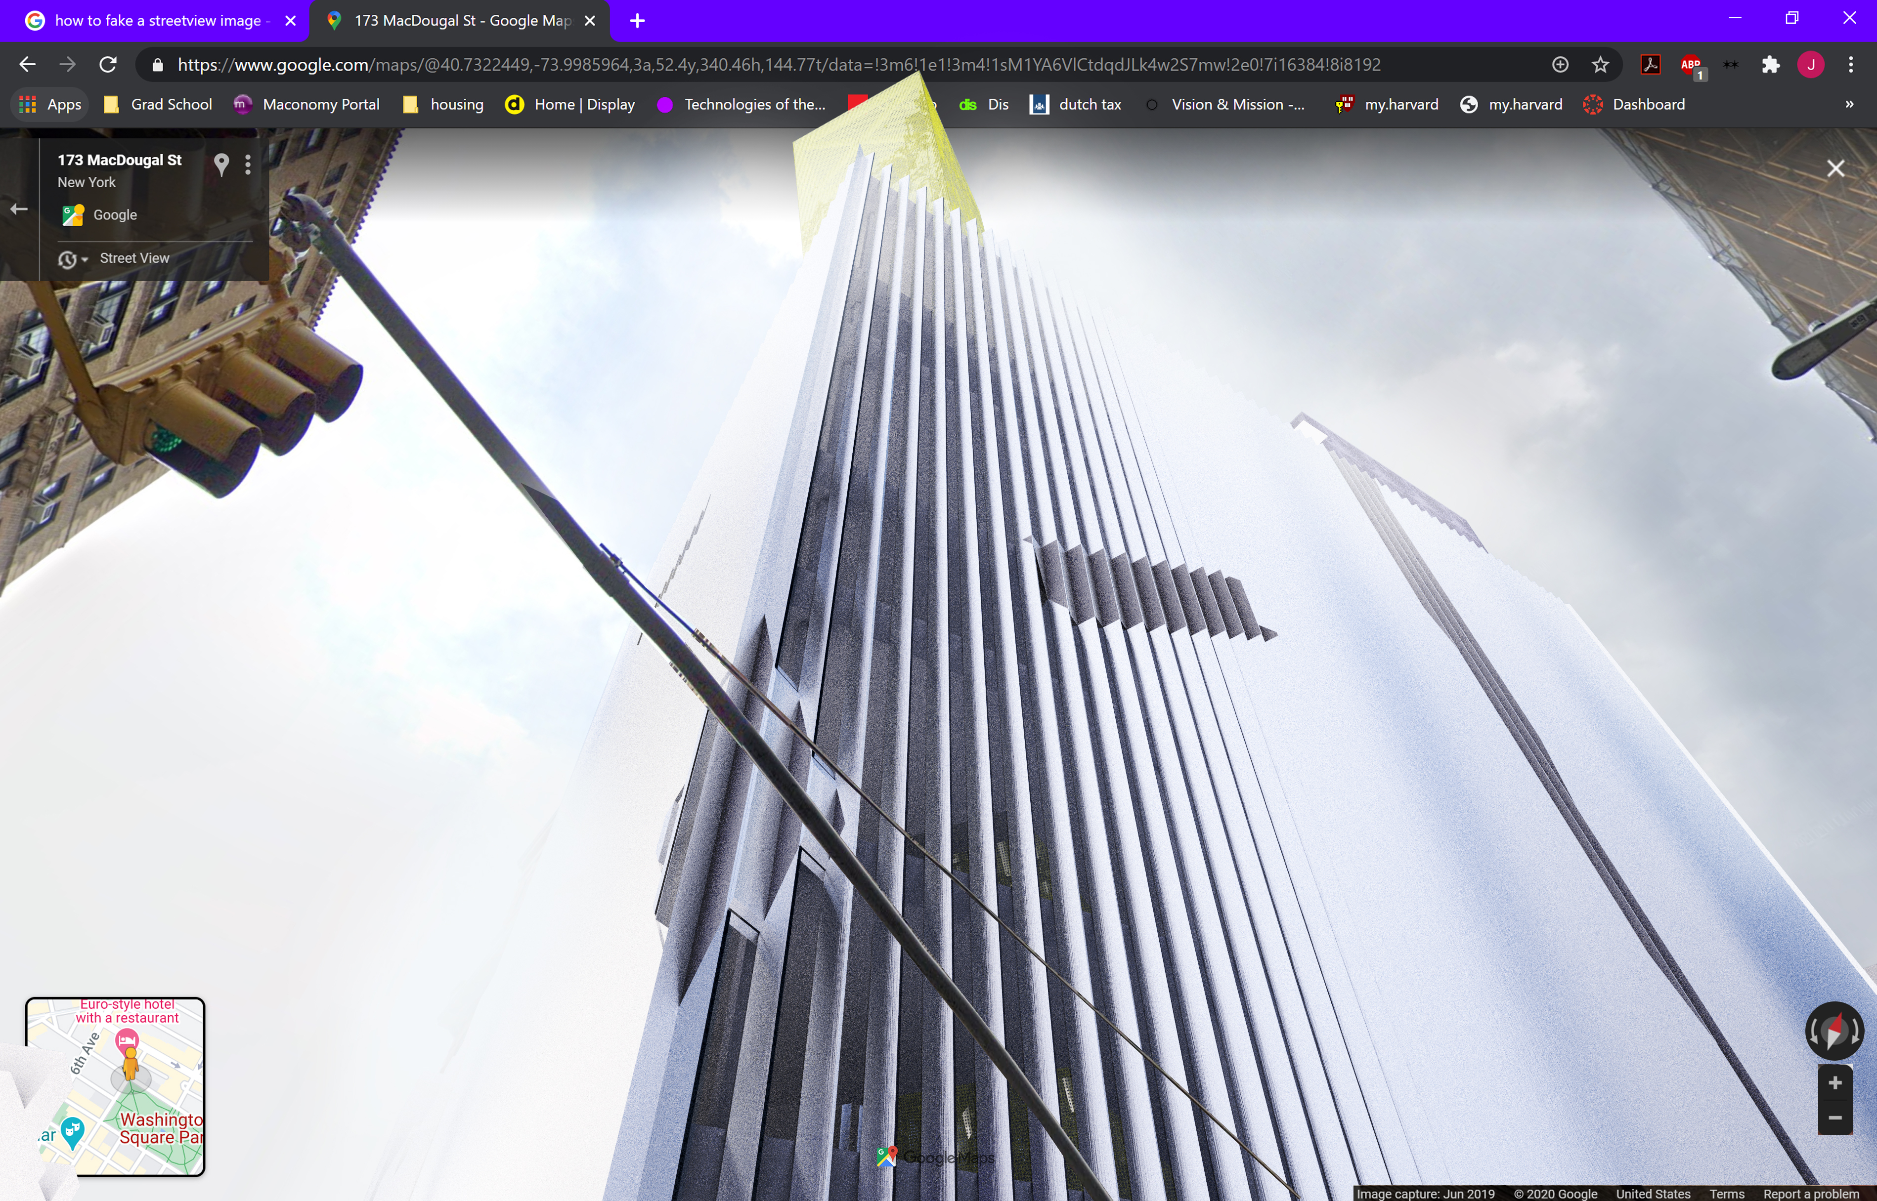
Task: Zoom in with the plus button
Action: [1835, 1082]
